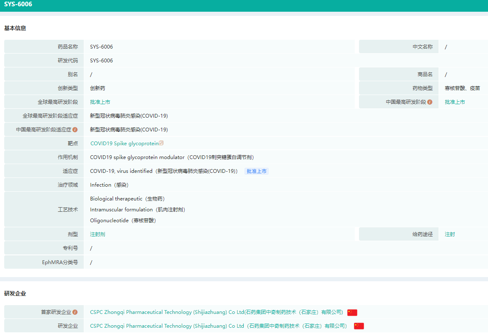Click info icon beside 首家研发企业 label
488x334 pixels.
tap(75, 312)
